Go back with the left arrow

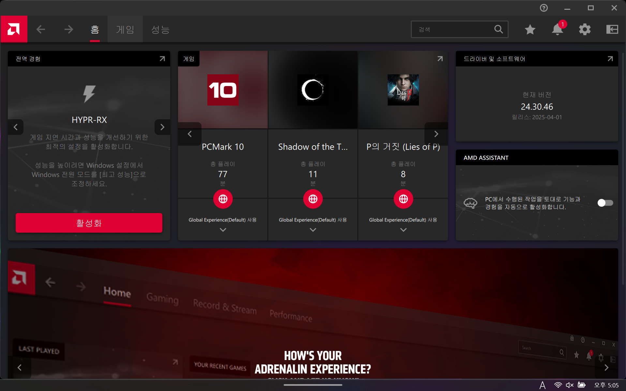[41, 29]
